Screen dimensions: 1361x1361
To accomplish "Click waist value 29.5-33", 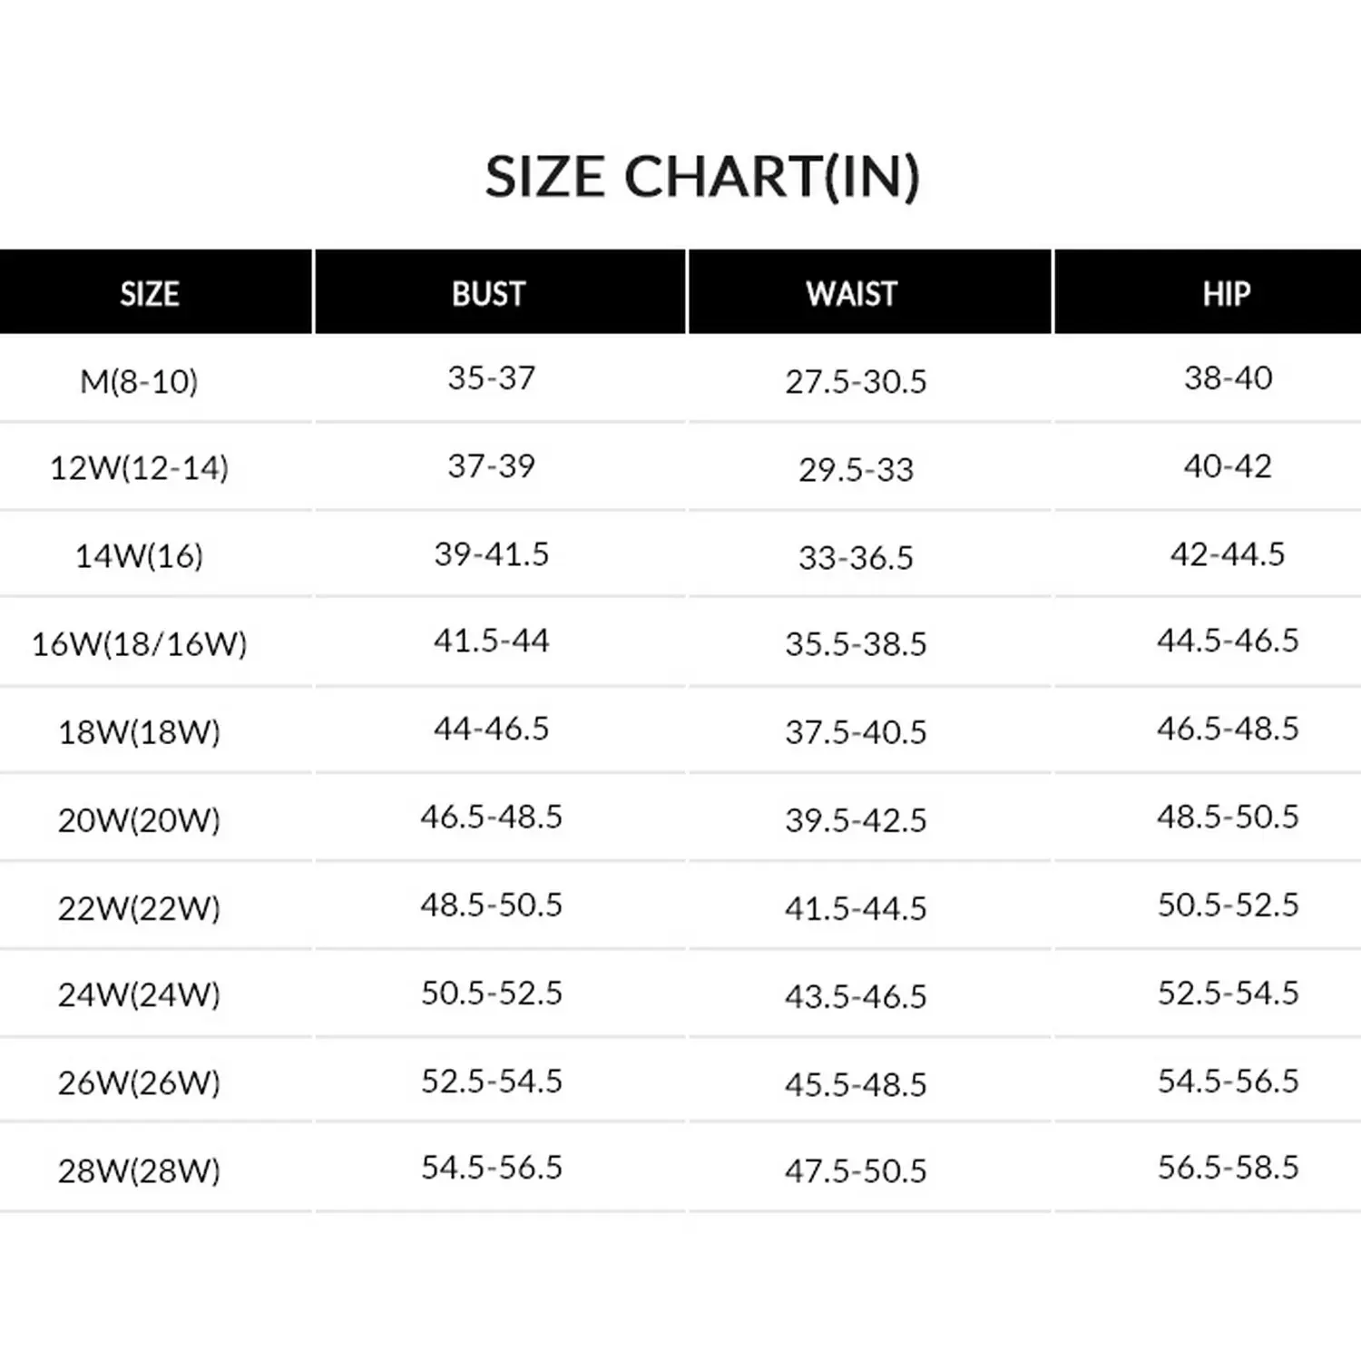I will point(856,469).
